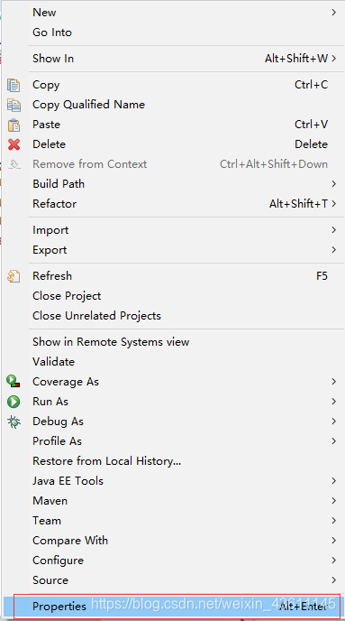Open the Show In submenu arrow
Viewport: 345px width, 621px height.
(334, 59)
